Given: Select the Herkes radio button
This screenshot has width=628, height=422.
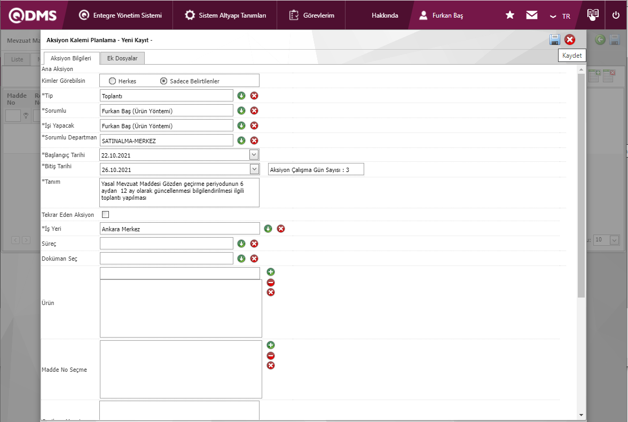Looking at the screenshot, I should point(112,81).
